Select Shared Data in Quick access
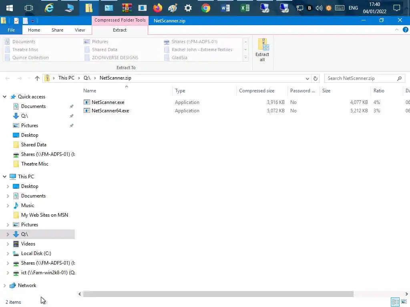 [x=34, y=145]
